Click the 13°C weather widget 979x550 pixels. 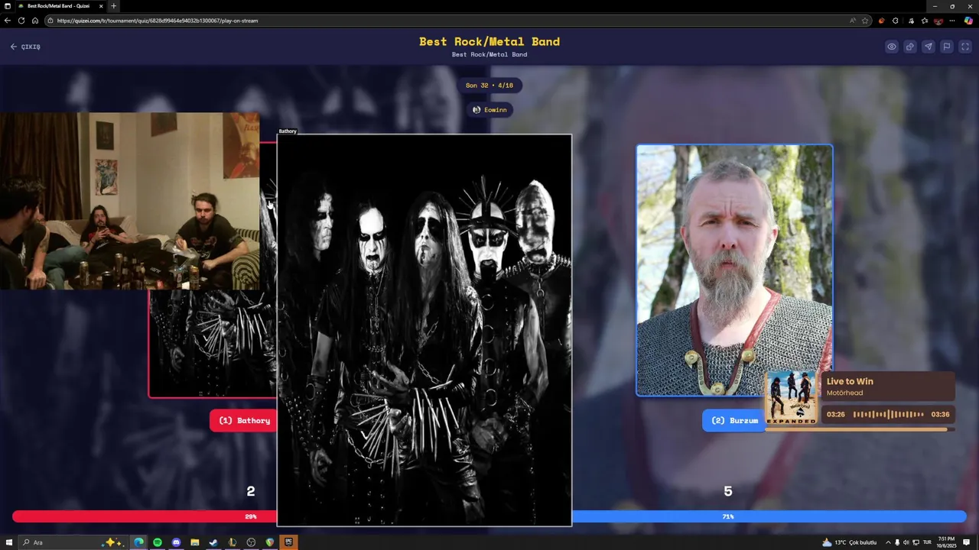(x=849, y=542)
